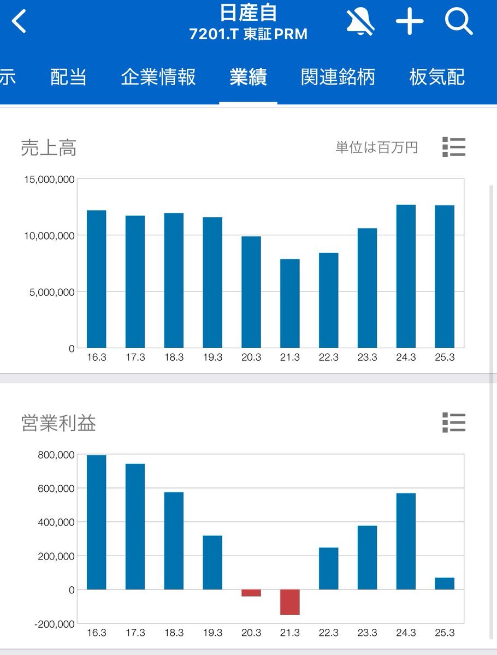
Task: Tap the 営業利益 section heading
Action: click(58, 422)
